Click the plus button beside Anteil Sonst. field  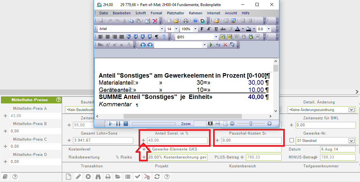click(143, 140)
